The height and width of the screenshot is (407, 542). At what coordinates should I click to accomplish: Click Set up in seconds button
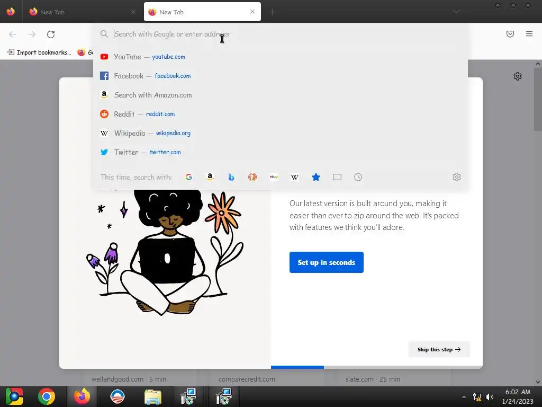pyautogui.click(x=326, y=262)
